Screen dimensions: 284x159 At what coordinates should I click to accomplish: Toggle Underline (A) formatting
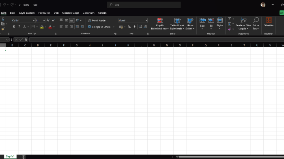(24, 27)
